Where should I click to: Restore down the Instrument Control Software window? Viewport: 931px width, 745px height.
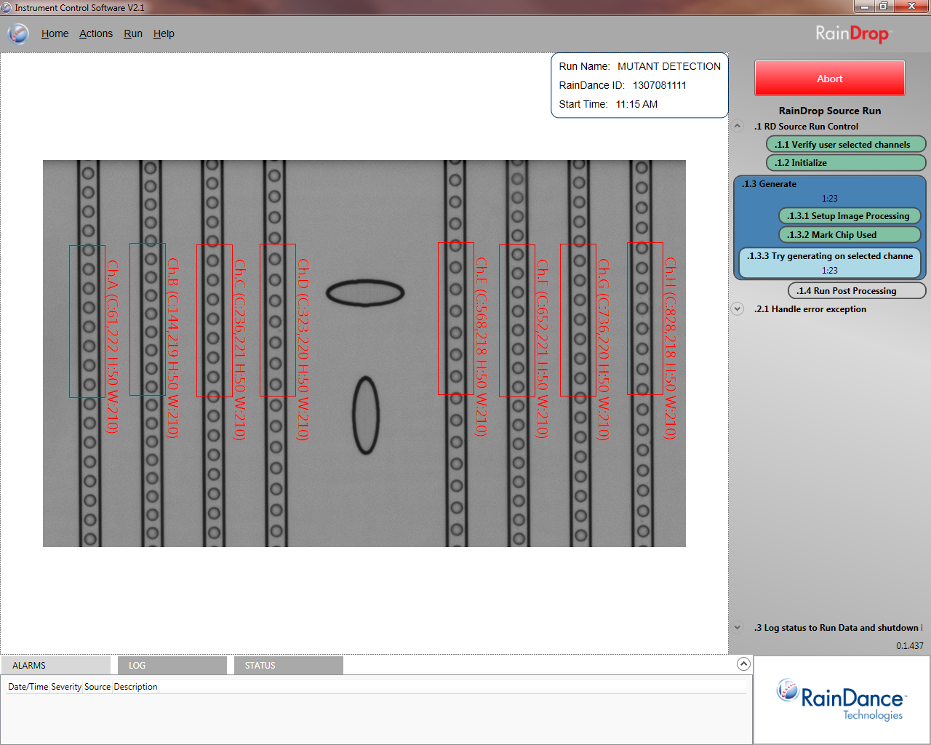pyautogui.click(x=884, y=7)
